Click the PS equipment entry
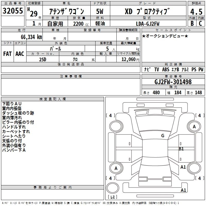The height and width of the screenshot is (206, 206). (194, 69)
